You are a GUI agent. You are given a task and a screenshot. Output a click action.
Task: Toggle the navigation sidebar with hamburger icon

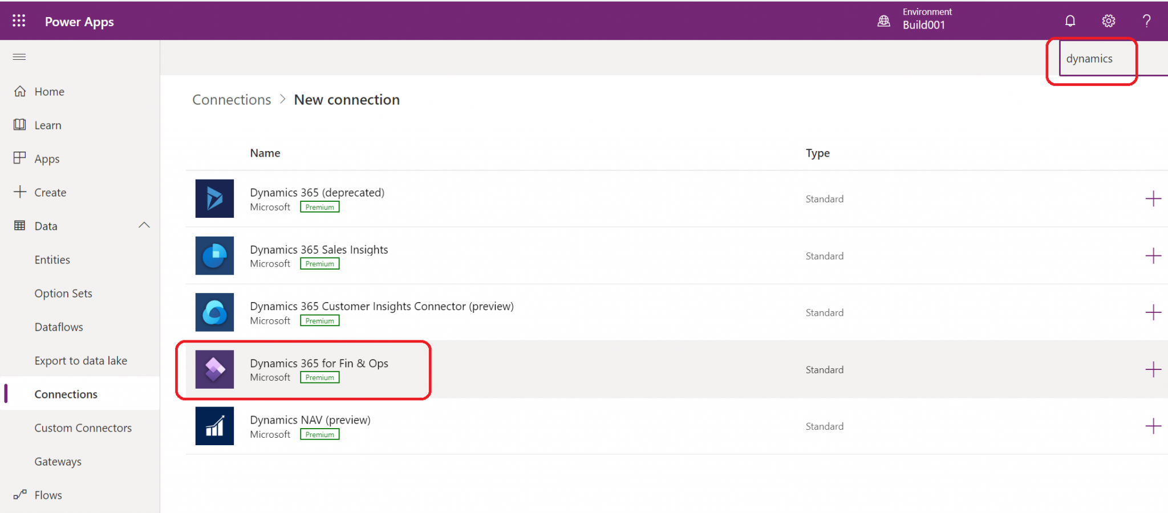click(x=19, y=57)
